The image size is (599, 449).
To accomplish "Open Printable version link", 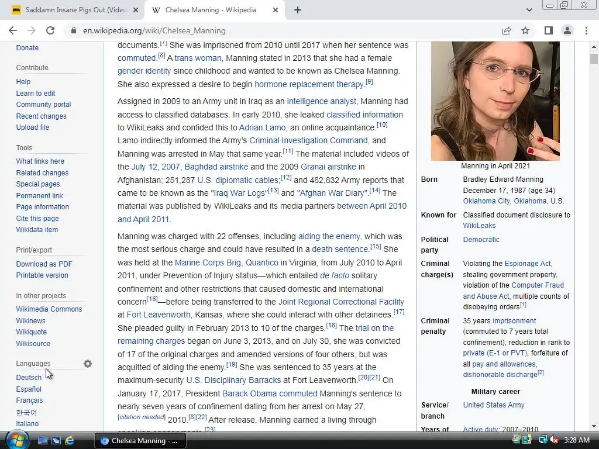I will click(42, 275).
